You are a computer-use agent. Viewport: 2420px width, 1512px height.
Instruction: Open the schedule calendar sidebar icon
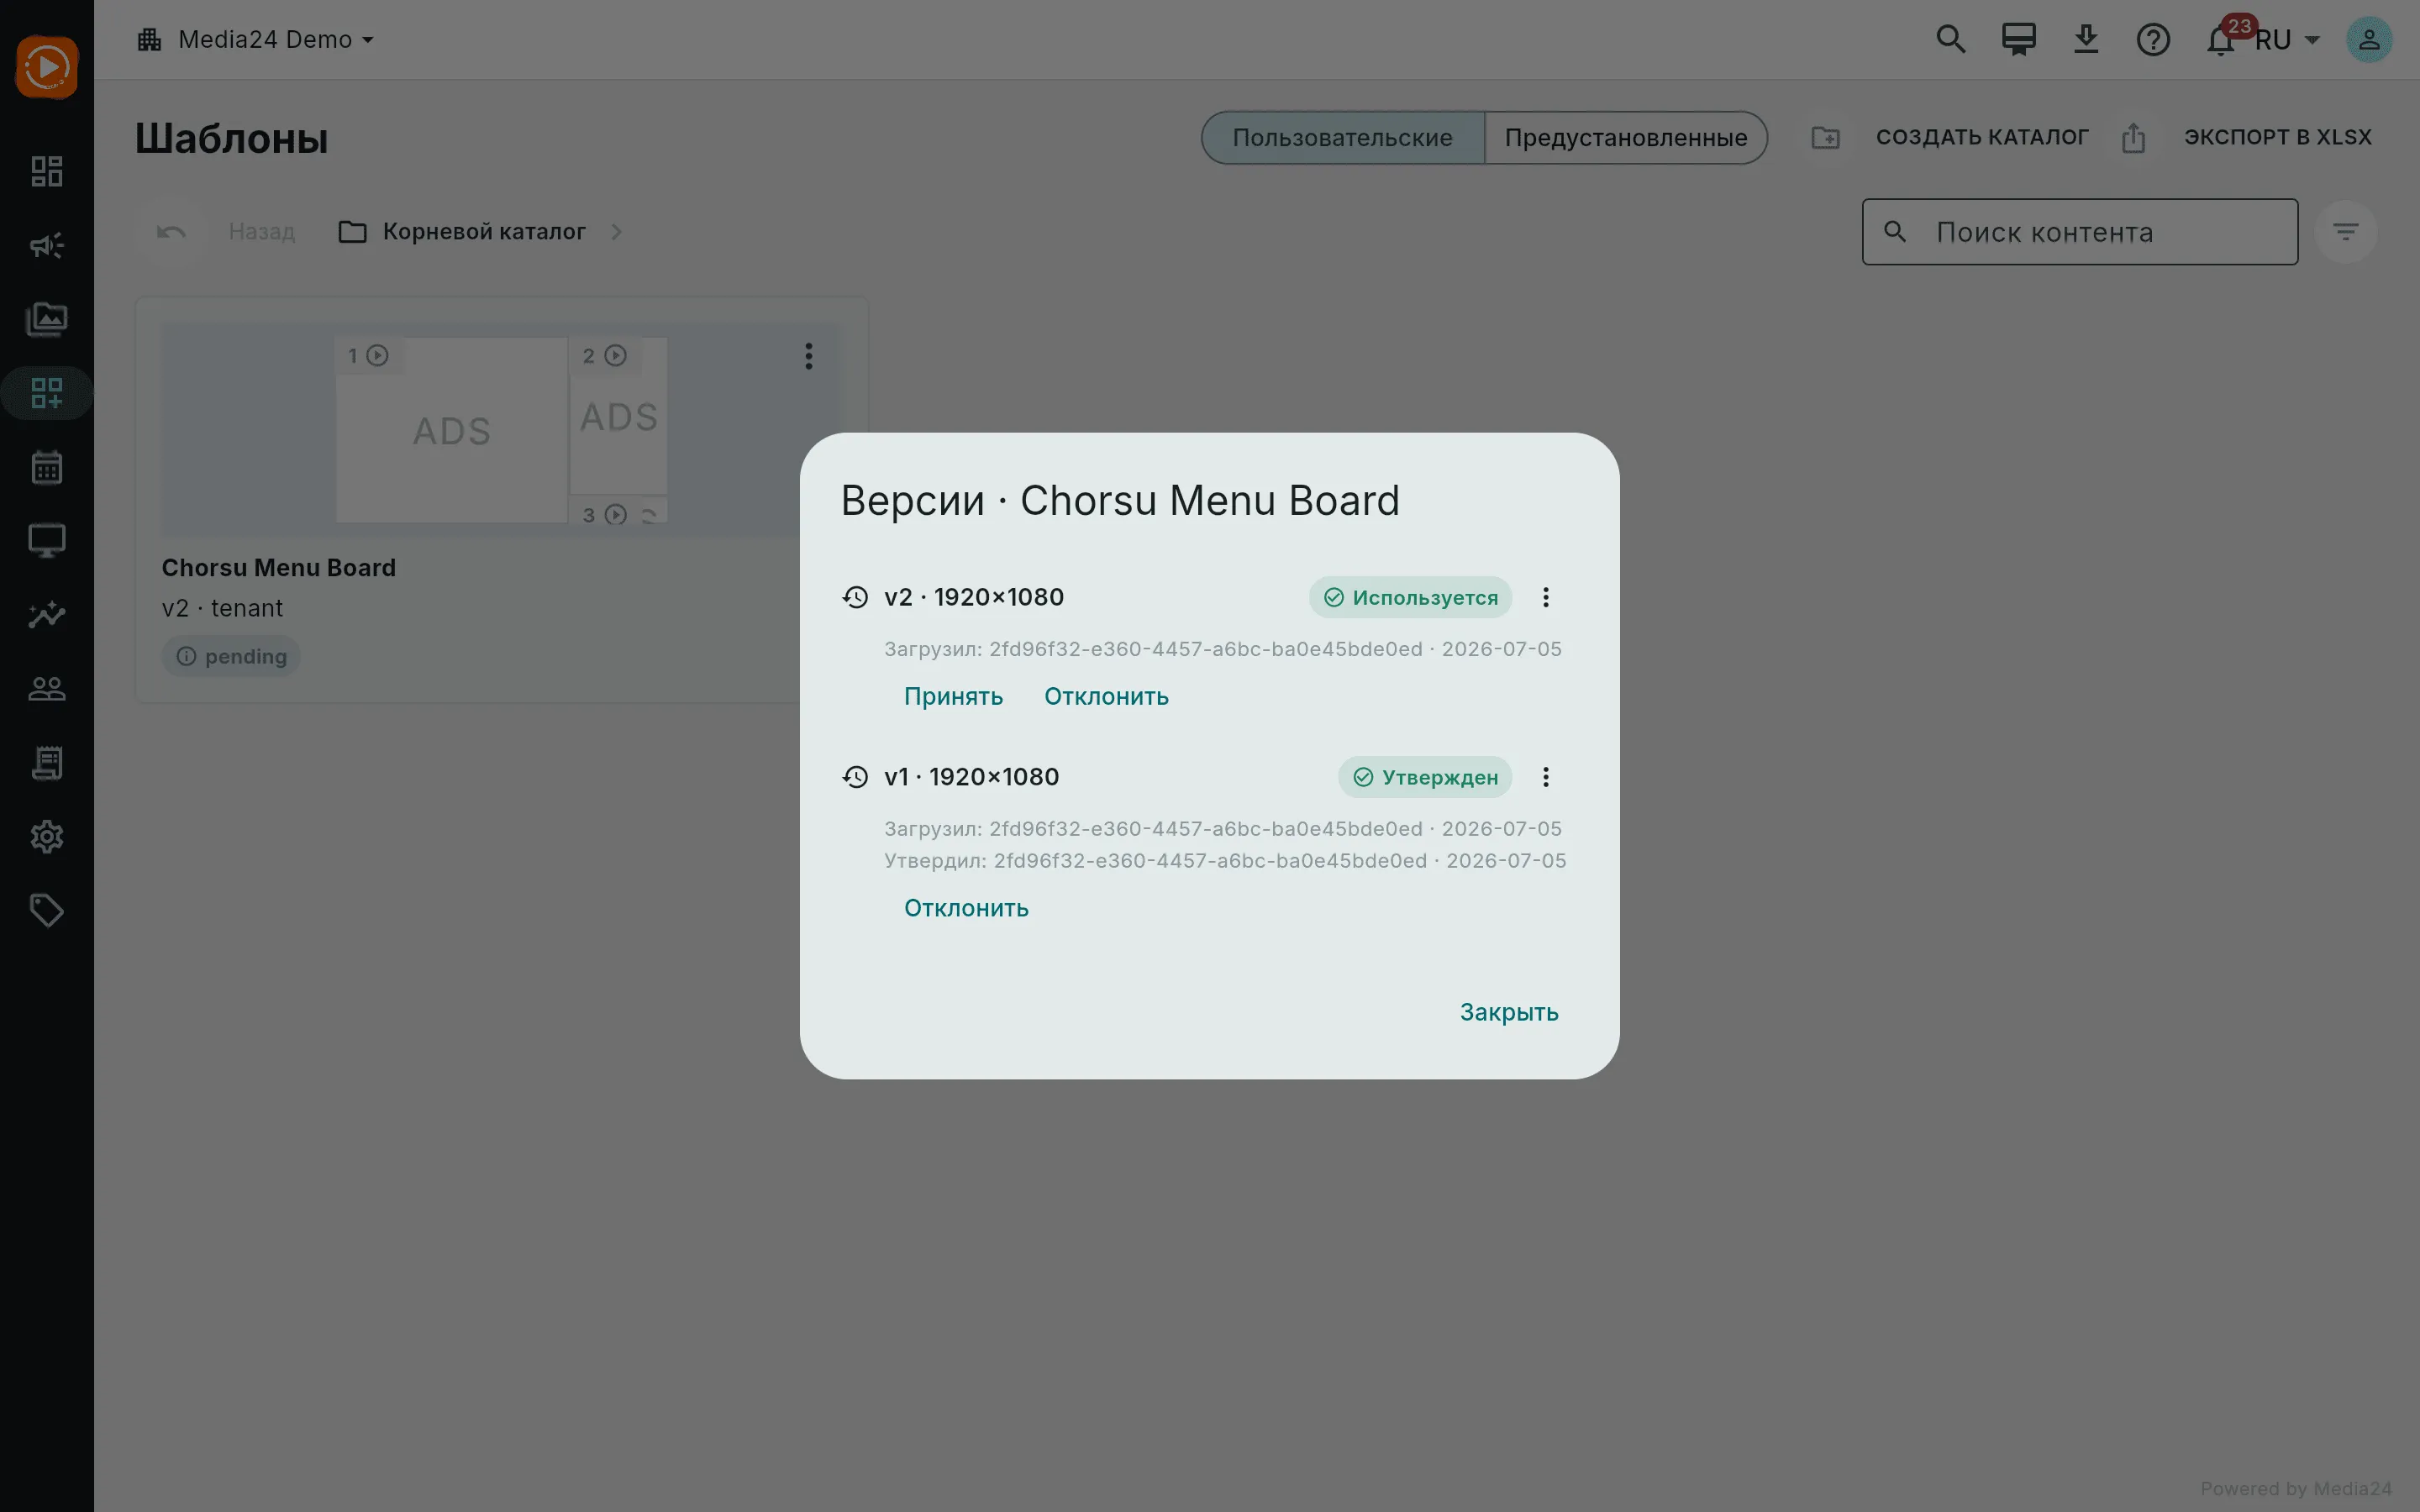tap(47, 467)
